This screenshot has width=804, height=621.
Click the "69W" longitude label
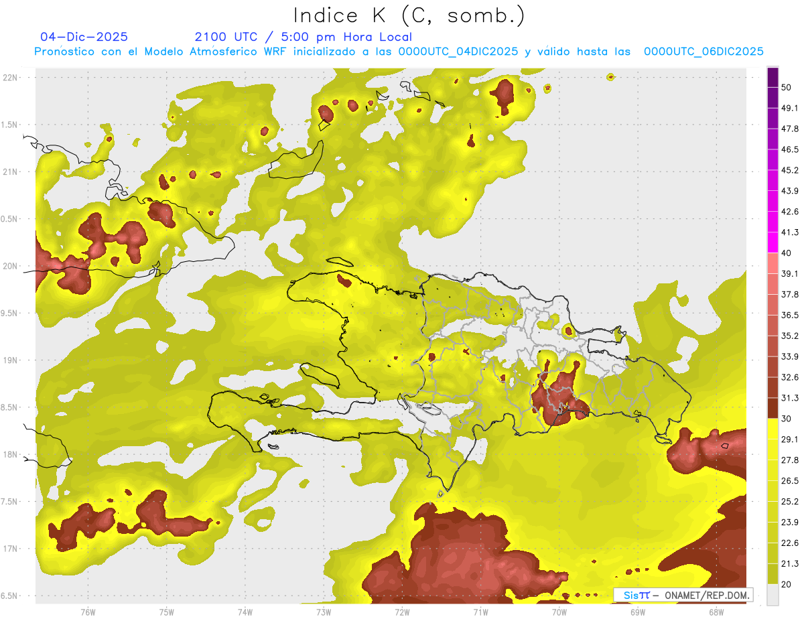tap(637, 612)
